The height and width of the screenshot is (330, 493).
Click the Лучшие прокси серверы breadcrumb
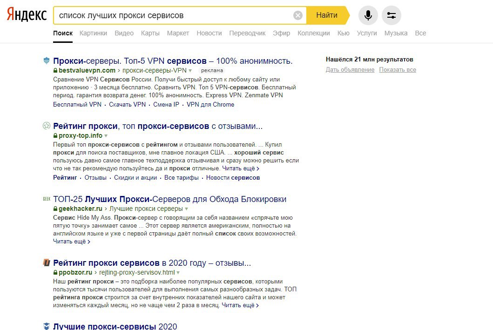[146, 209]
